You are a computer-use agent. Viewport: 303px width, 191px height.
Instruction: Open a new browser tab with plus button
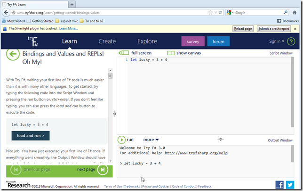click(72, 4)
